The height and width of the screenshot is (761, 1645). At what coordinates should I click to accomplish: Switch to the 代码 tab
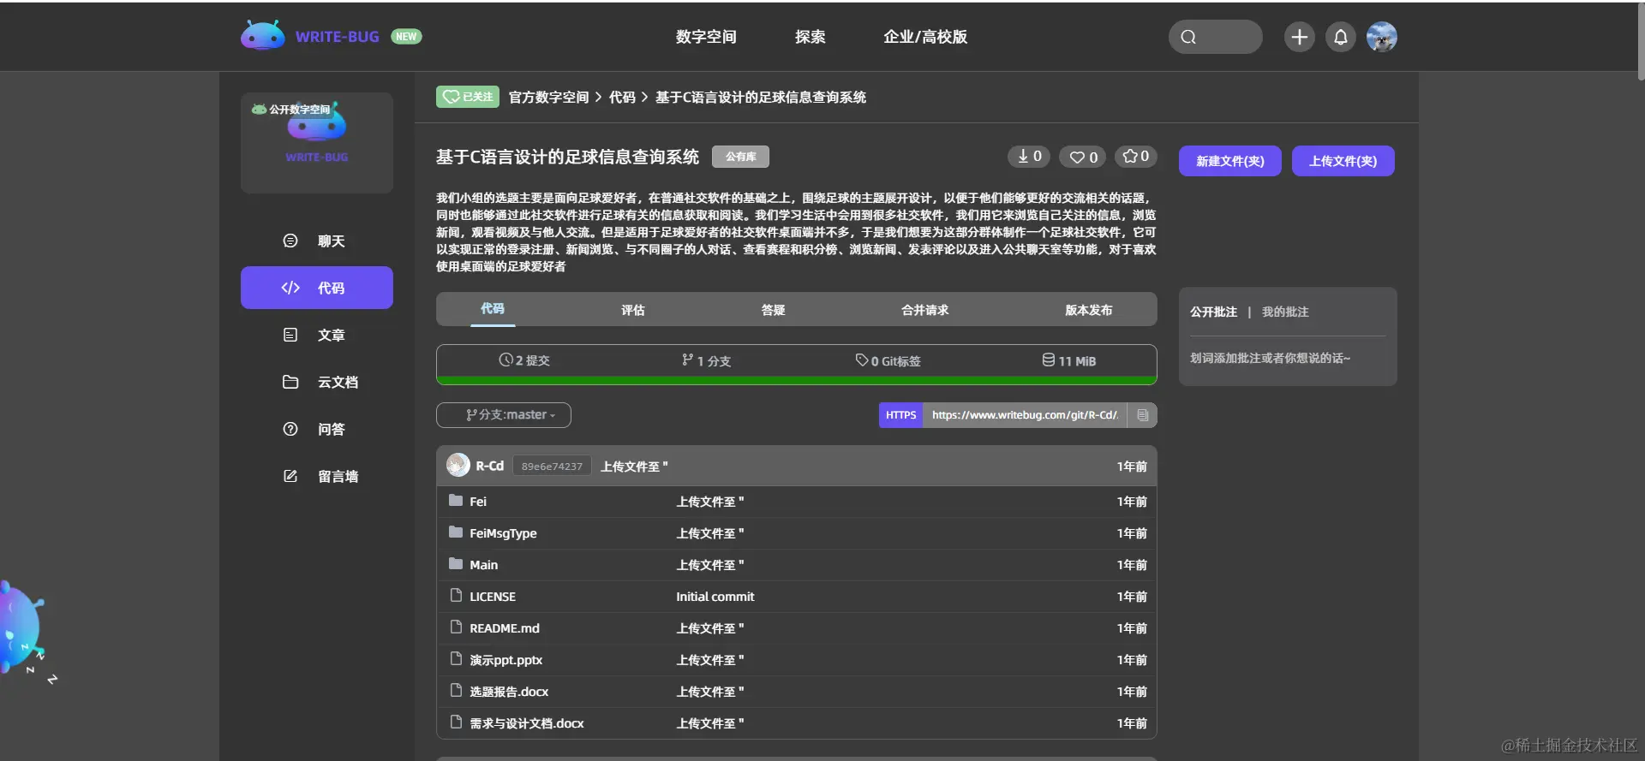(x=493, y=308)
